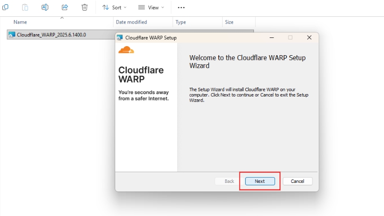Click Next in the WARP Setup wizard
This screenshot has width=384, height=216.
[260, 181]
